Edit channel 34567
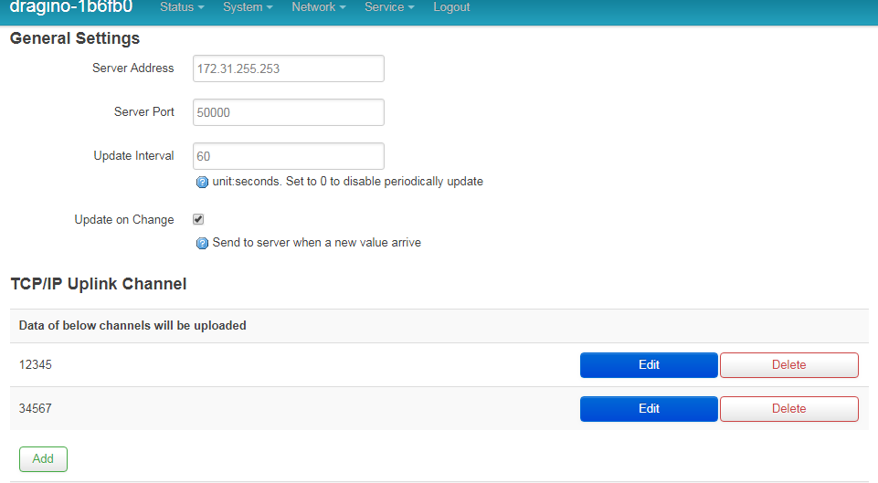This screenshot has height=483, width=878. point(649,409)
